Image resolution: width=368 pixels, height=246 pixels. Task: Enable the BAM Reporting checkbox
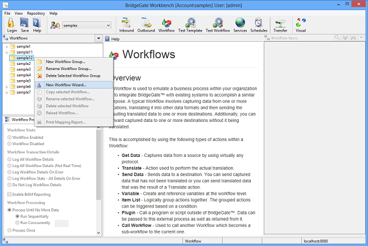[10, 194]
